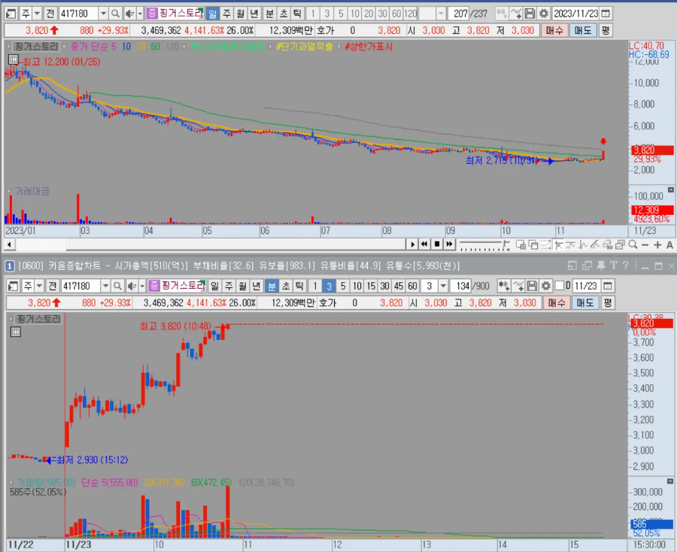The width and height of the screenshot is (677, 552).
Task: Select the 월 monthly tab in top chart
Action: pos(241,14)
